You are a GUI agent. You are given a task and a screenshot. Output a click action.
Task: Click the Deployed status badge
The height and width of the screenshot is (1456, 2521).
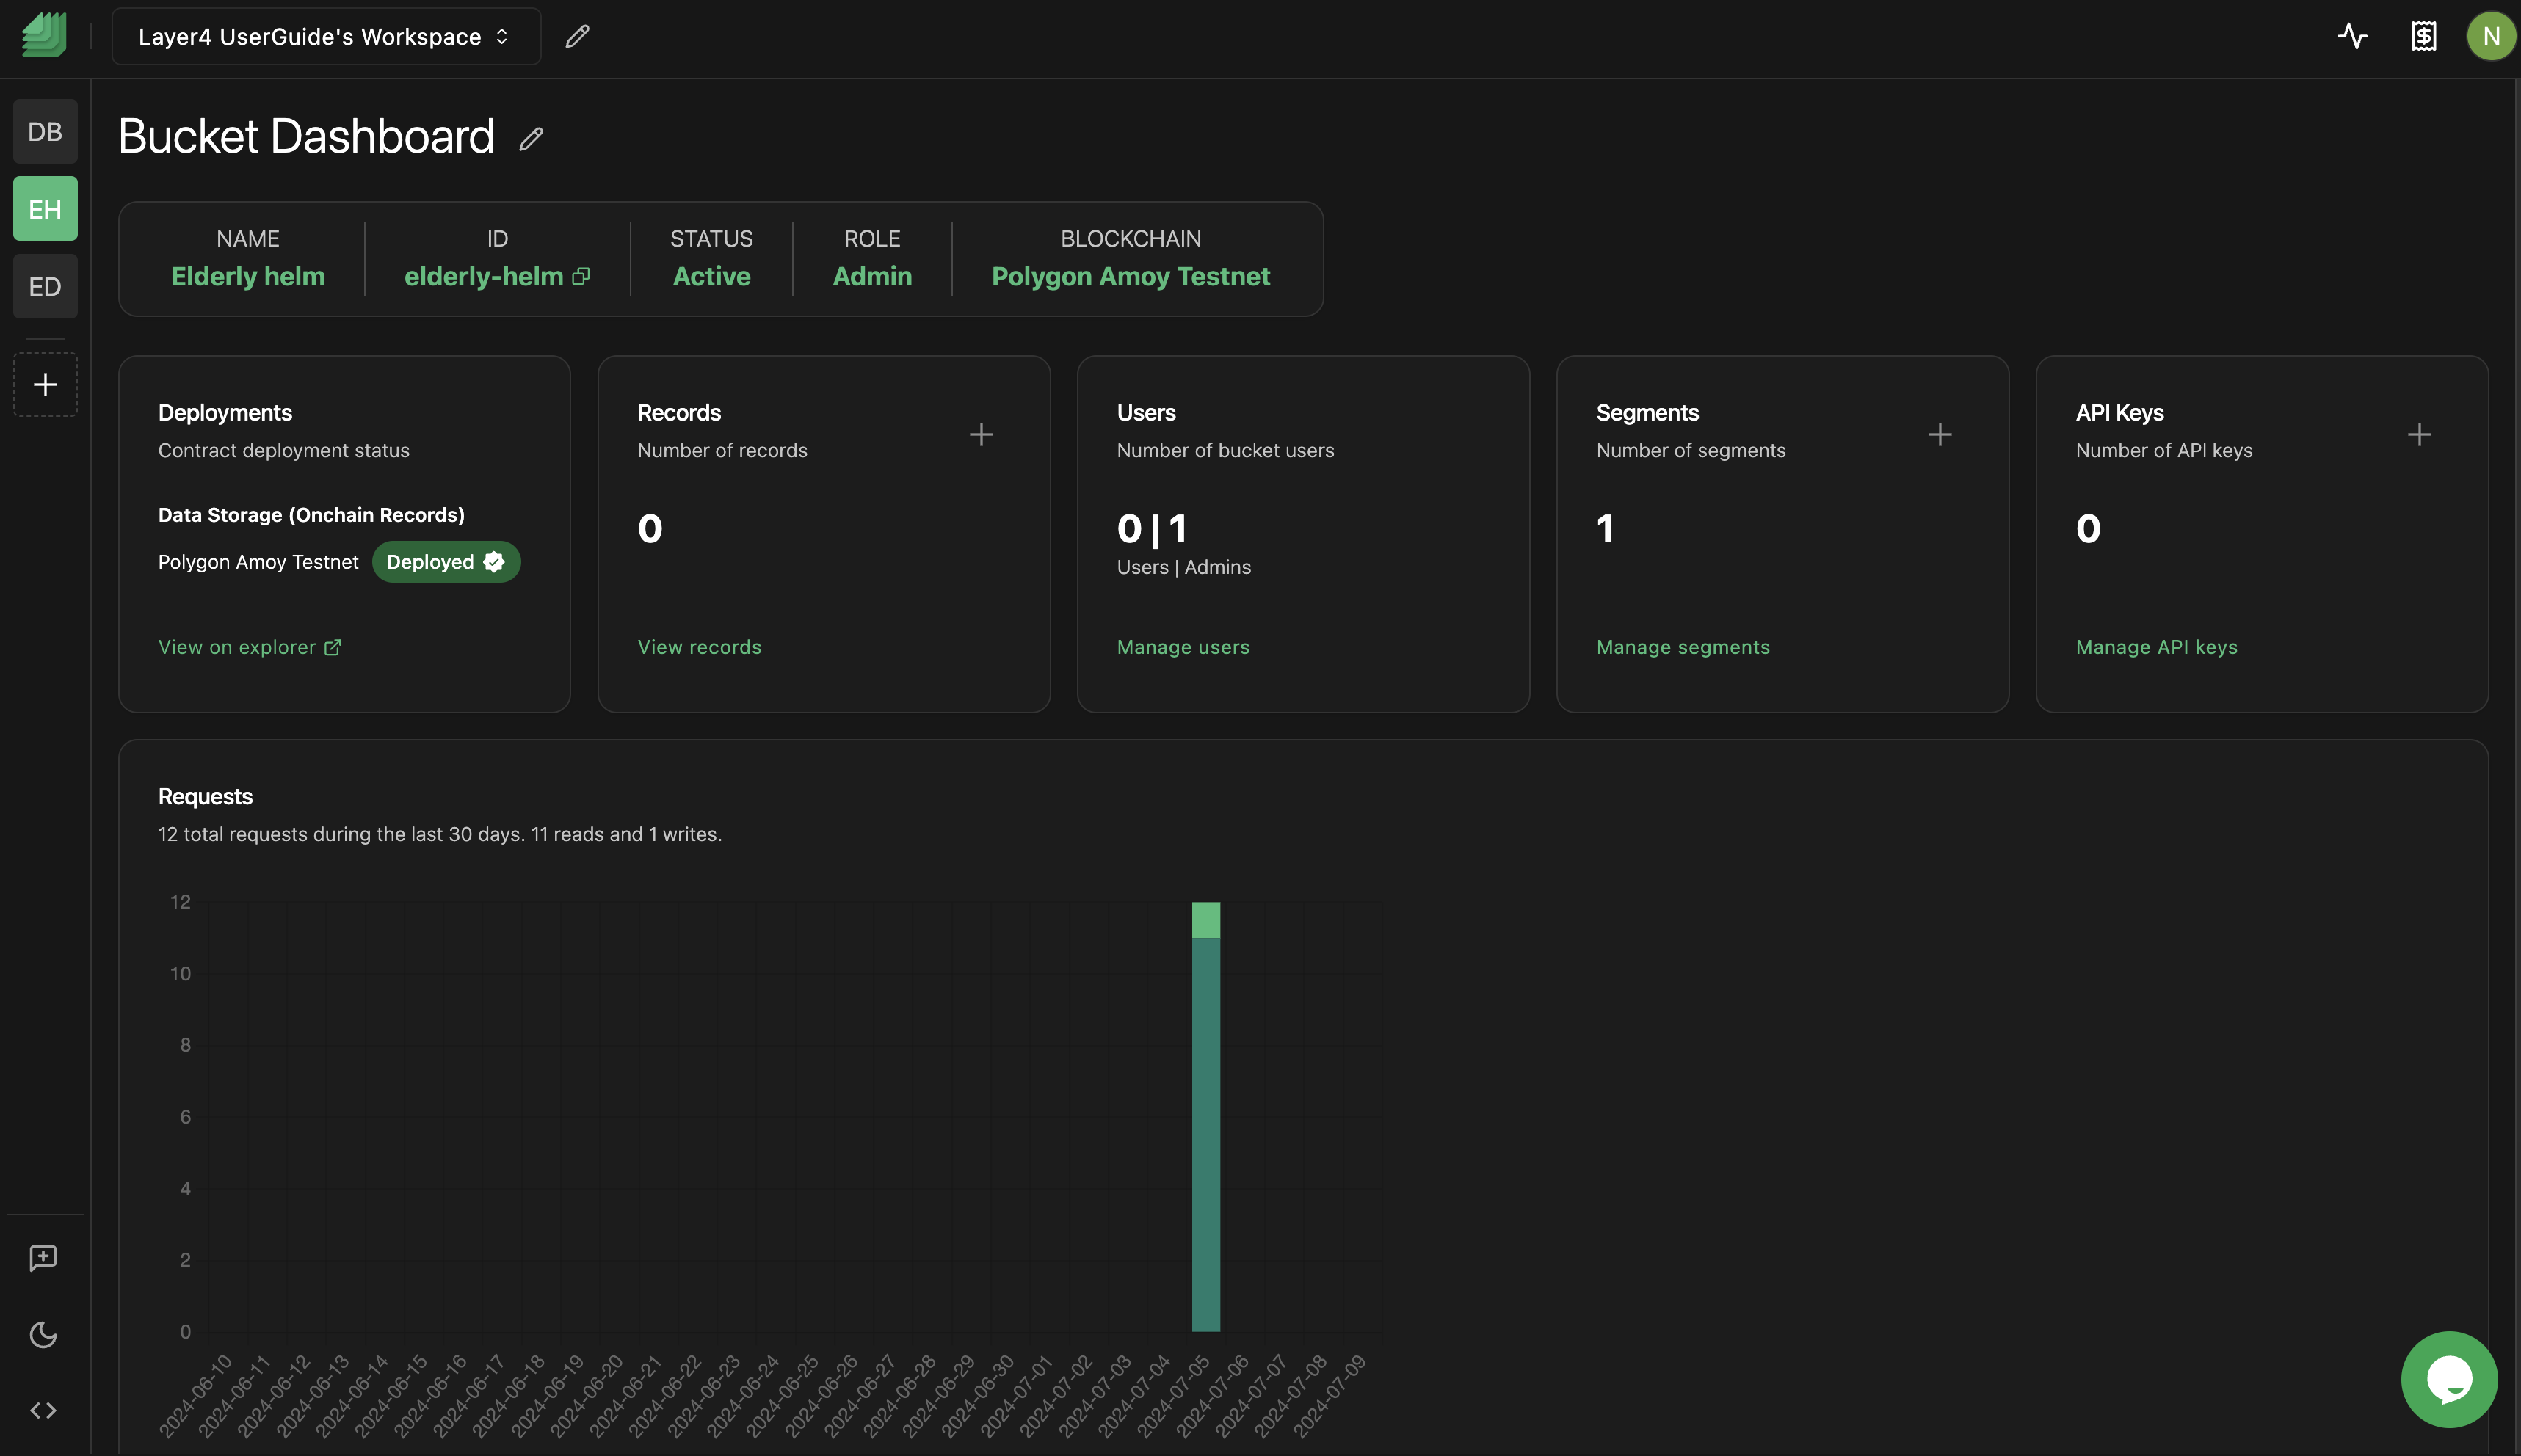pos(446,562)
